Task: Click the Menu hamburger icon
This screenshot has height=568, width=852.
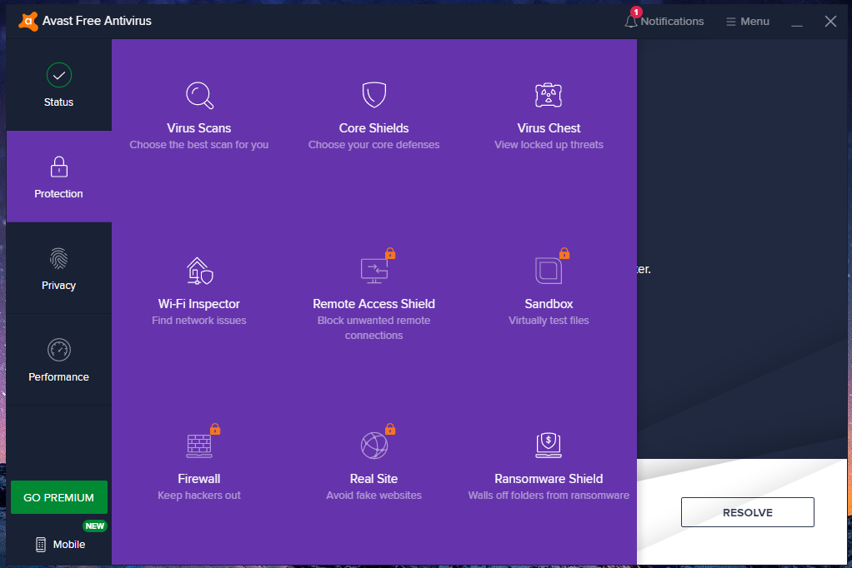Action: pos(731,22)
